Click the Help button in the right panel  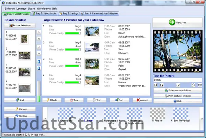coord(178,101)
